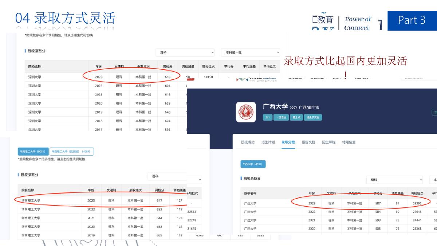
Task: Click the 67 line difference for 广西大学 2023
Action: click(397, 203)
